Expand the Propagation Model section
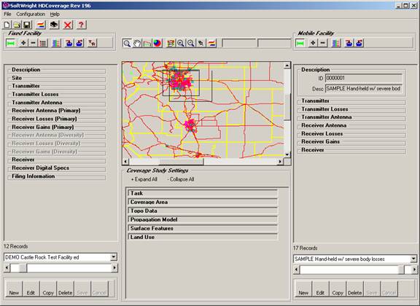This screenshot has height=306, width=420. click(x=203, y=219)
